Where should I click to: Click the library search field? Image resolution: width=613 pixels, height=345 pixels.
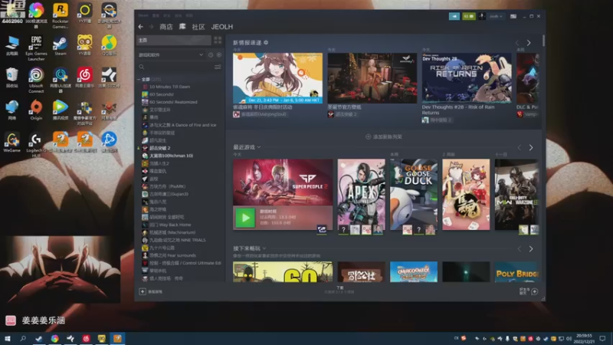pyautogui.click(x=175, y=67)
